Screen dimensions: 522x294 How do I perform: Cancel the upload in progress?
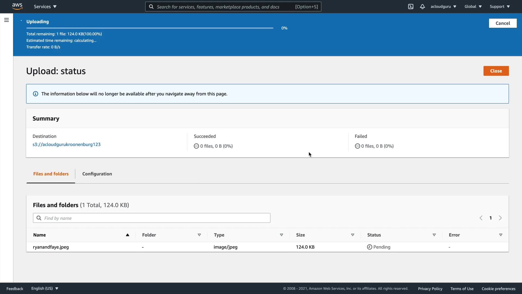[x=502, y=23]
